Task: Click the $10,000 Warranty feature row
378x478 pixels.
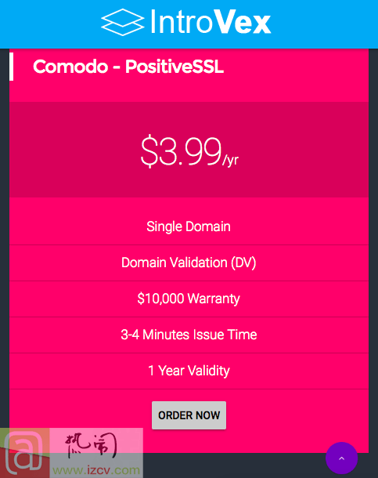Action: point(189,299)
